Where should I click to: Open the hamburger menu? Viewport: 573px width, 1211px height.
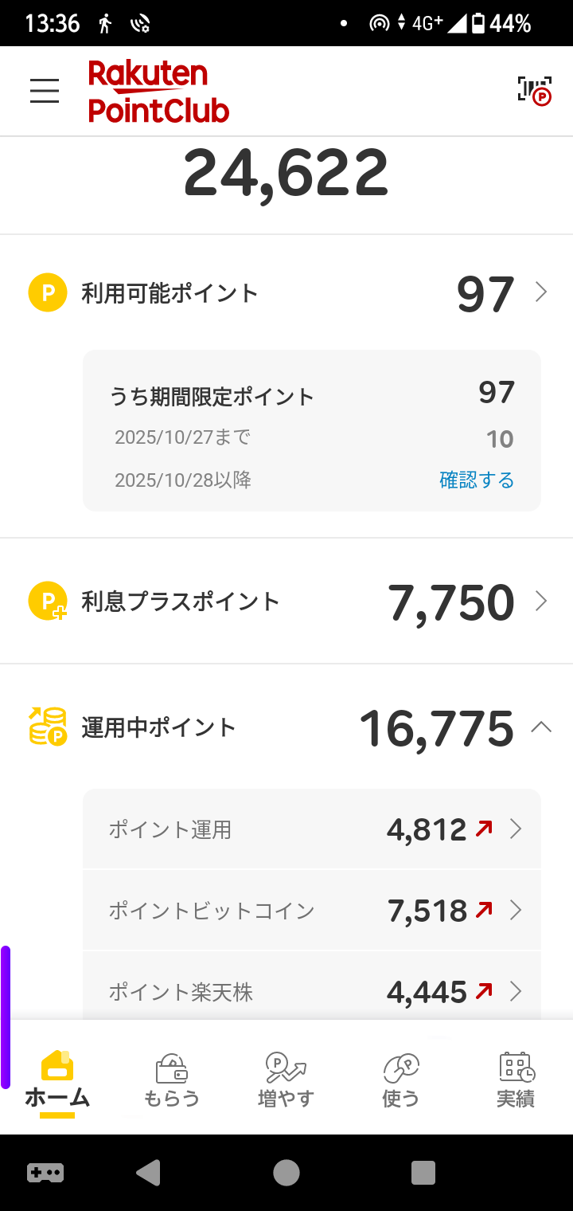(45, 91)
